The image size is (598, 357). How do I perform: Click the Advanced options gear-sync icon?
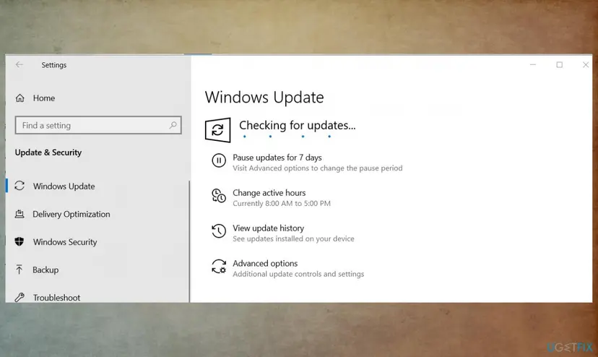(x=219, y=266)
